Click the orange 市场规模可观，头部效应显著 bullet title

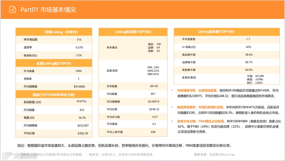(197, 90)
